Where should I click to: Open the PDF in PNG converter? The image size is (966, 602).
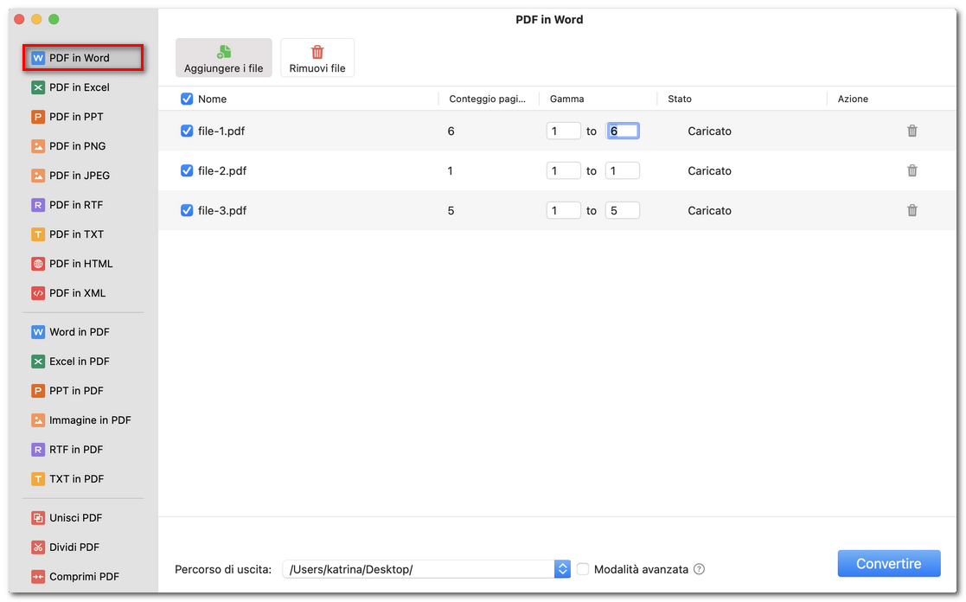coord(81,145)
